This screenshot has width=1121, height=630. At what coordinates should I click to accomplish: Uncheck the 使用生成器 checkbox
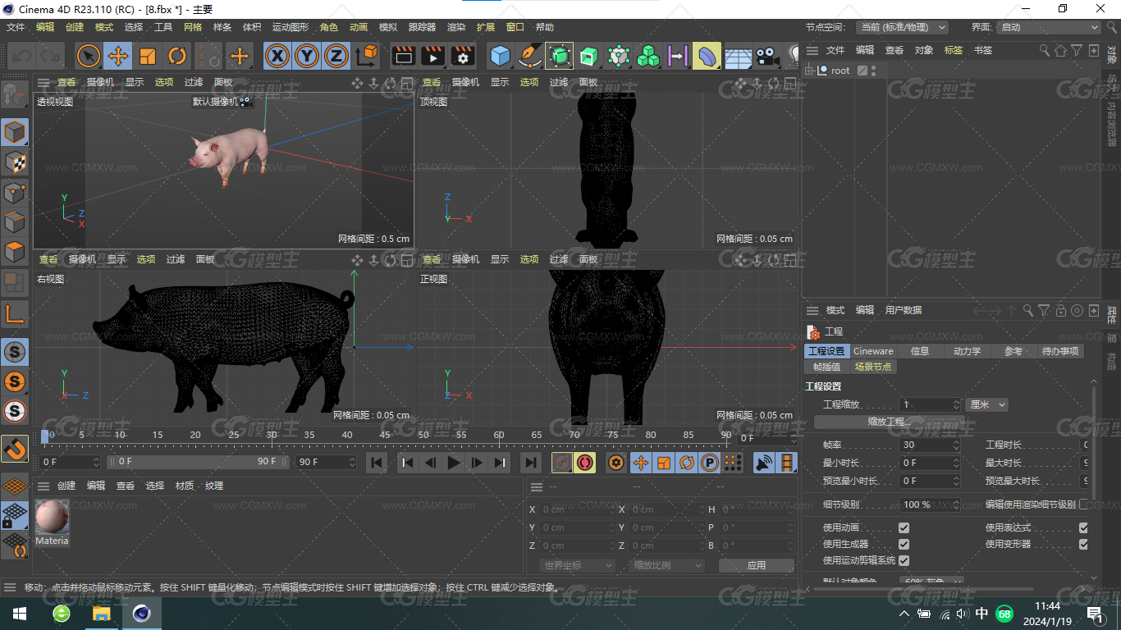[904, 544]
